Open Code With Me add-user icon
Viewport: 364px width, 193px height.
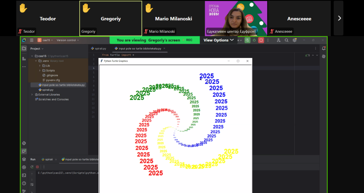[279, 40]
